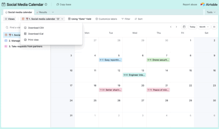Click the Customize labels icon
This screenshot has width=219, height=129.
[x=96, y=19]
